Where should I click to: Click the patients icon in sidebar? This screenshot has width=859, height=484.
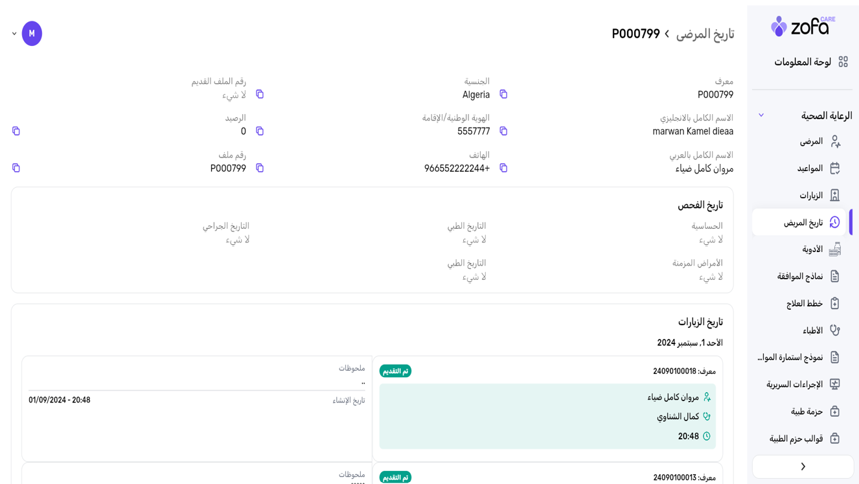point(835,141)
